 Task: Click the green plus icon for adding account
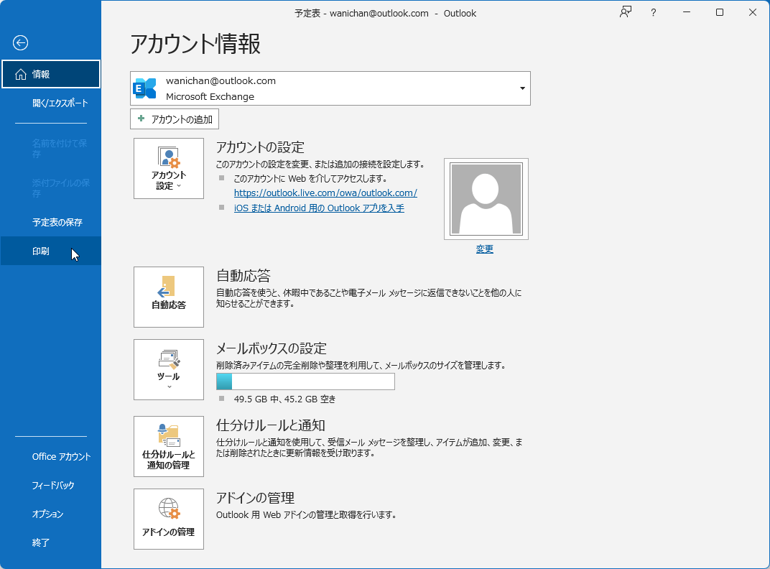click(x=141, y=119)
